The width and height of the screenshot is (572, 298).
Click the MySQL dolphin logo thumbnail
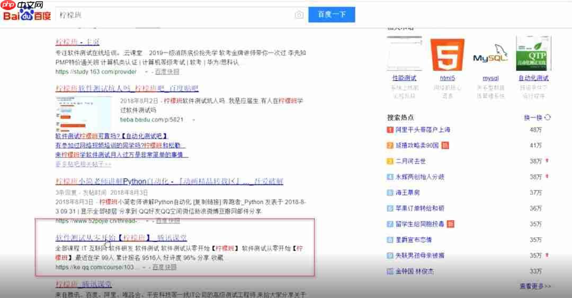tap(490, 54)
